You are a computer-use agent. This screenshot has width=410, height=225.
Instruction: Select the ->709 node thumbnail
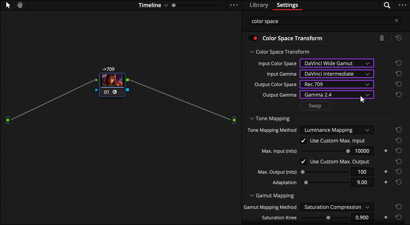112,80
